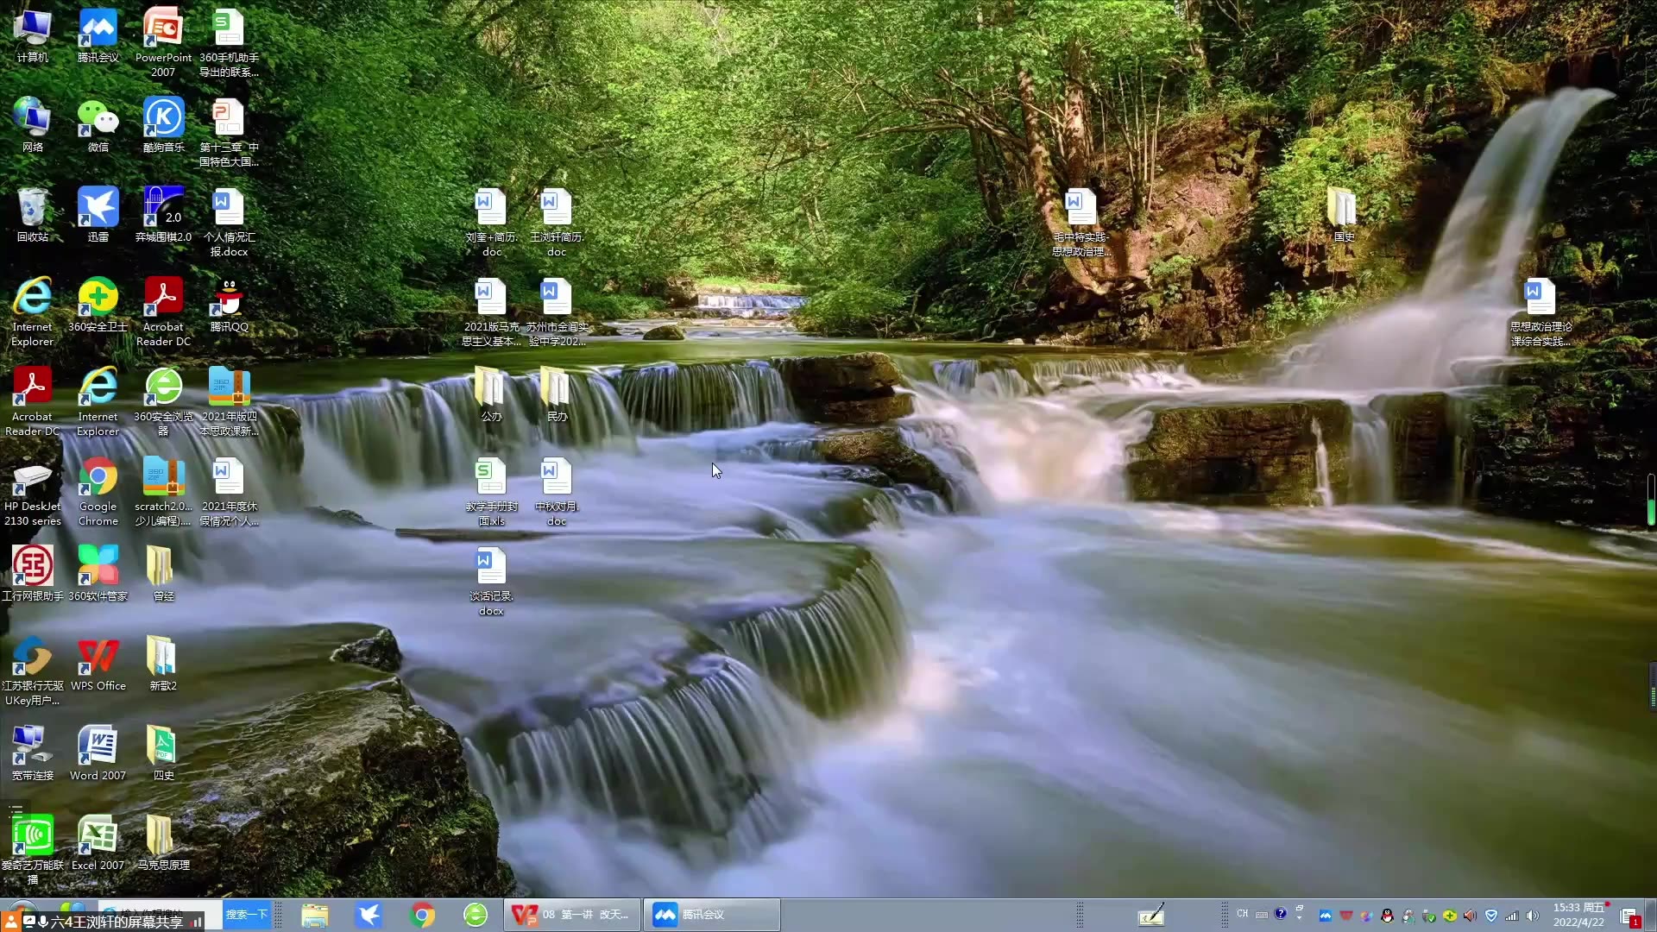The image size is (1657, 932).
Task: Launch 爱奇艺万能联播 shortcut
Action: click(33, 851)
